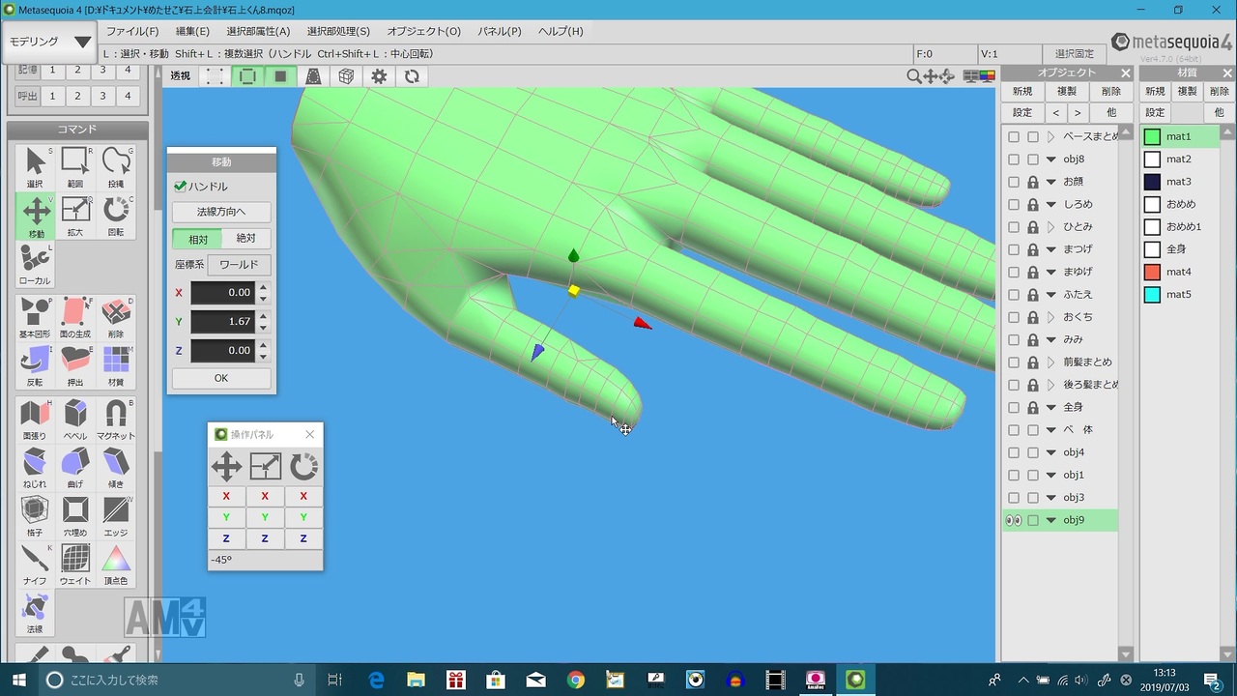Open the ローカル (Local) command
This screenshot has height=696, width=1237.
35,265
